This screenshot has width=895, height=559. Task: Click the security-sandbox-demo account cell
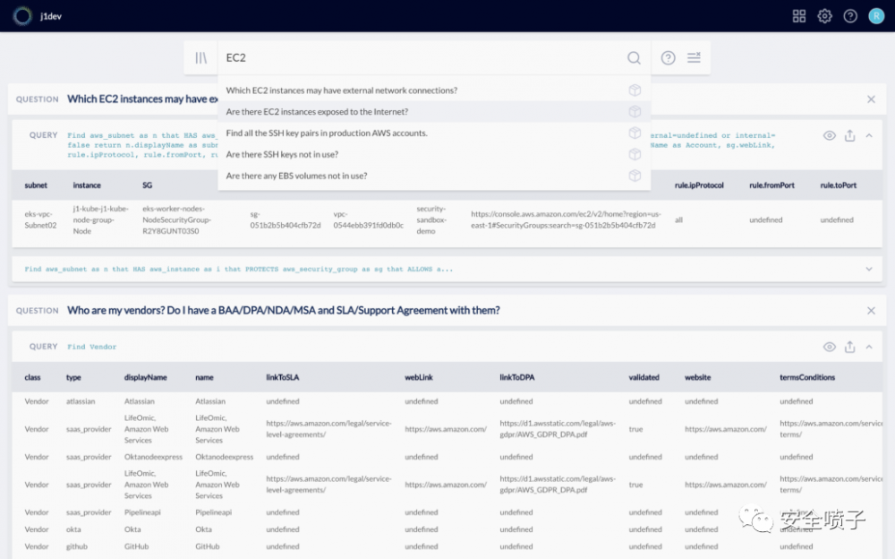coord(431,219)
